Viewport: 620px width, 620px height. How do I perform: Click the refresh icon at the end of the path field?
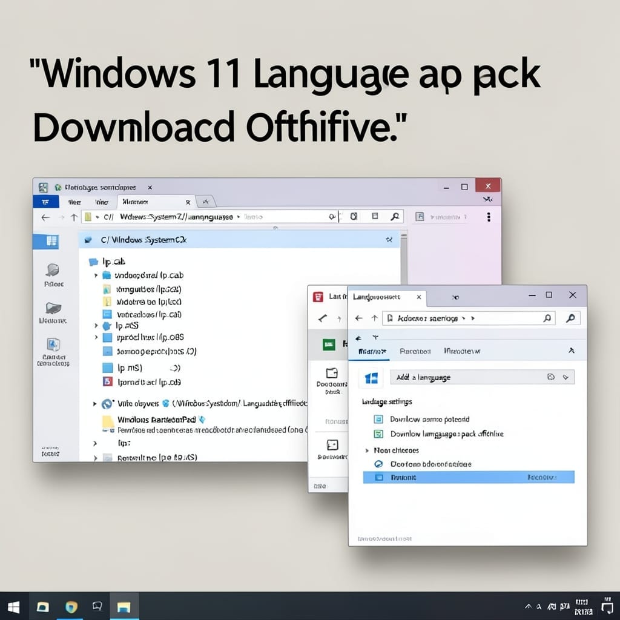pos(354,216)
